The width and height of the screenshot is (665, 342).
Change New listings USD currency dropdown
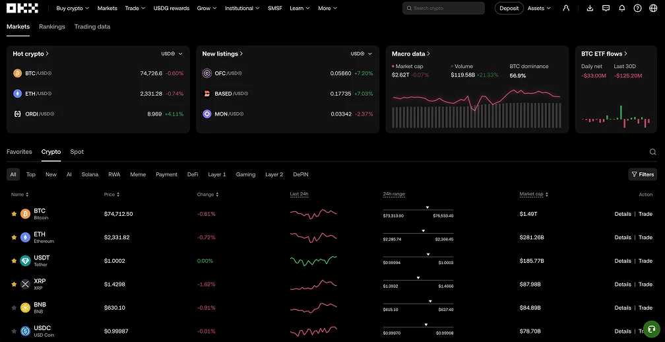tap(362, 54)
